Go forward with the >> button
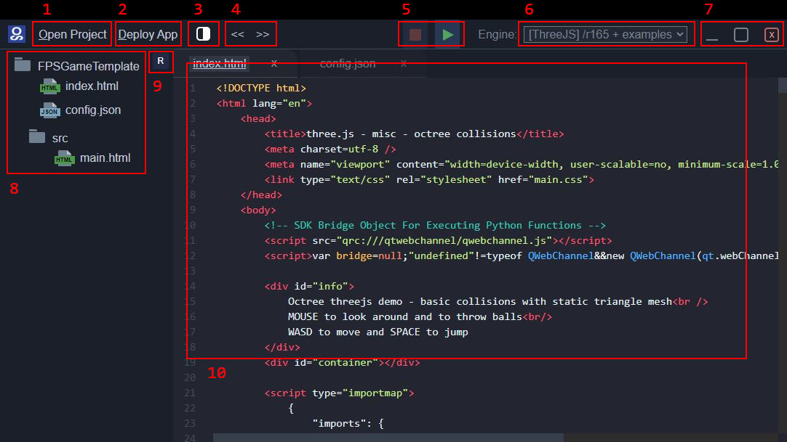 coord(263,34)
